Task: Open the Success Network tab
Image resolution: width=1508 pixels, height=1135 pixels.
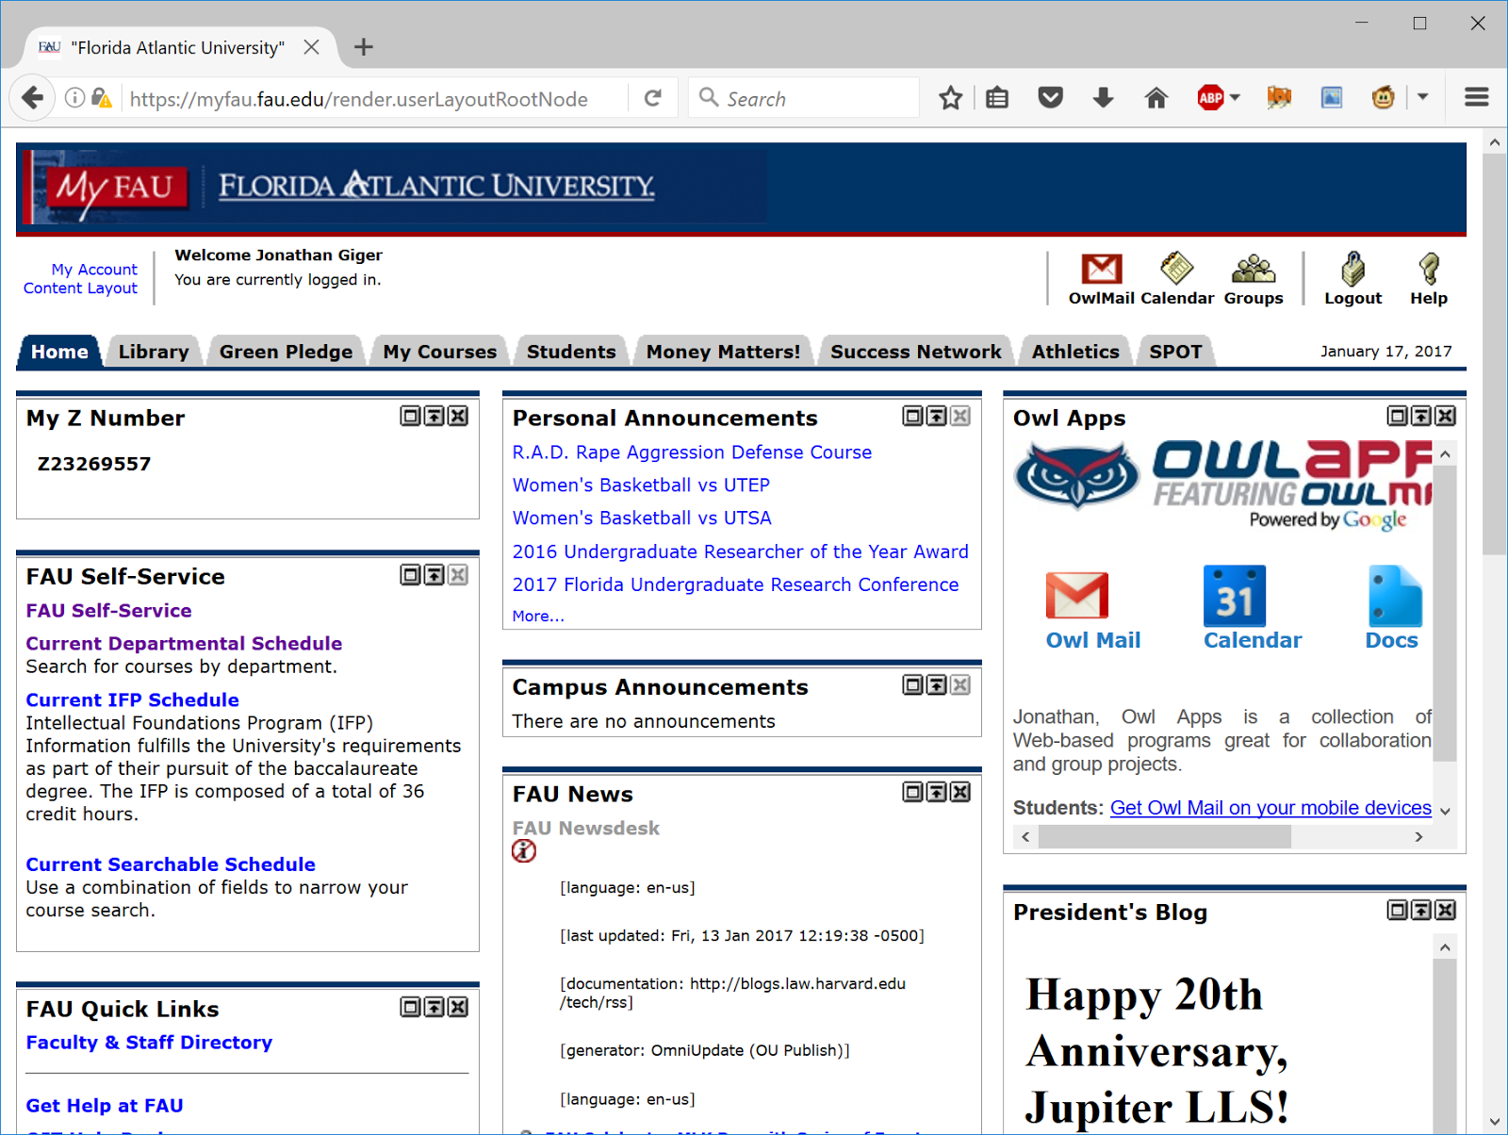Action: 916,352
